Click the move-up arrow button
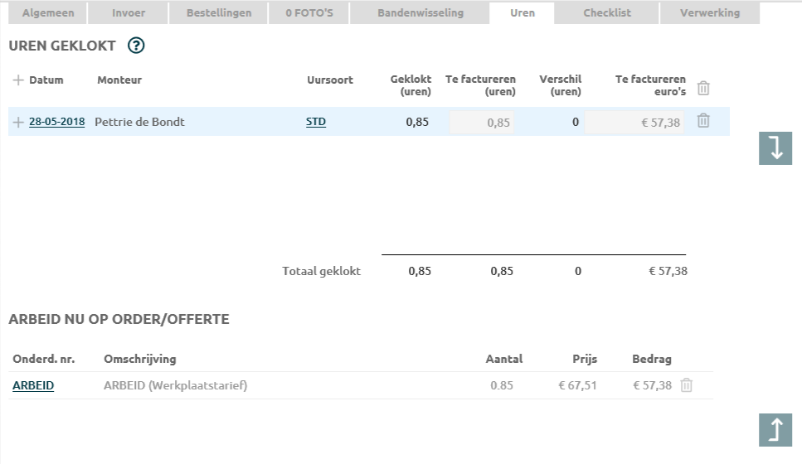 pyautogui.click(x=775, y=430)
